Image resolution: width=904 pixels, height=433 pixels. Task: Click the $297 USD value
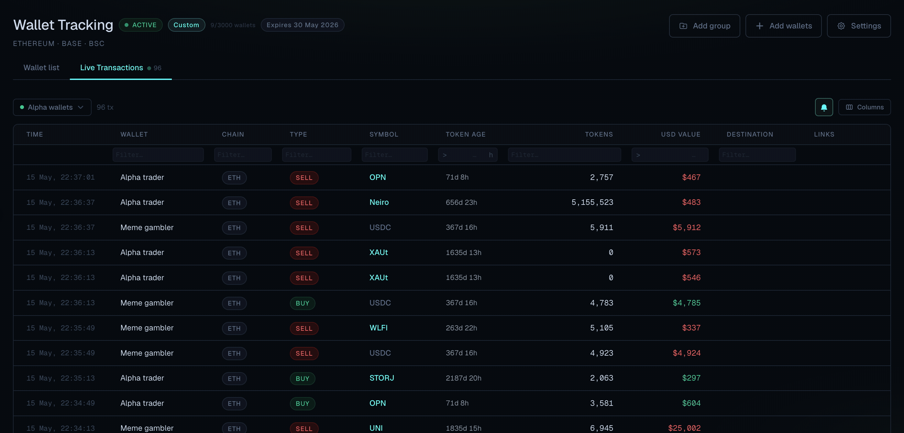[x=691, y=378]
